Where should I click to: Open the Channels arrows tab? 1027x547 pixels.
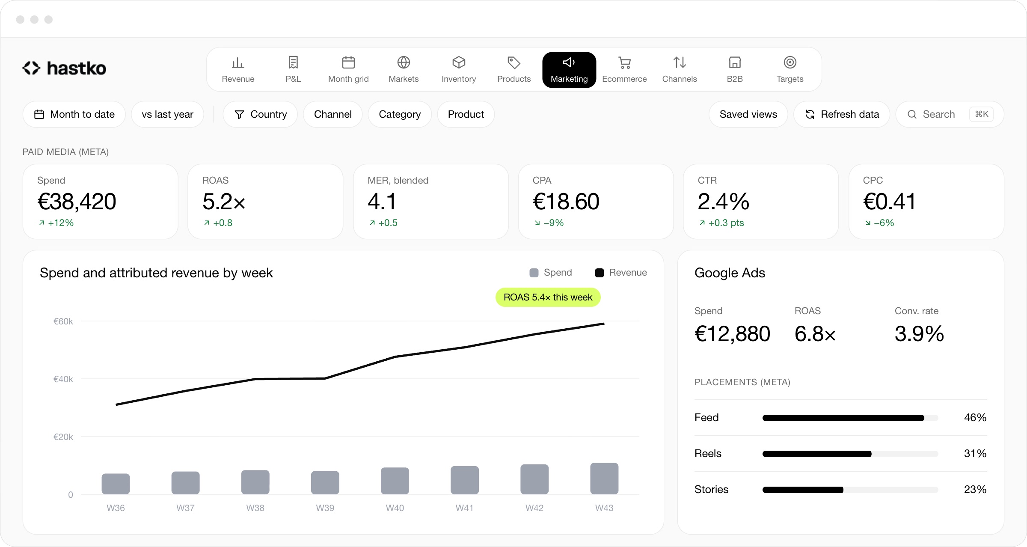pos(680,70)
